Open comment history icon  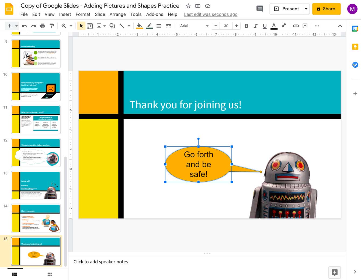coord(259,9)
